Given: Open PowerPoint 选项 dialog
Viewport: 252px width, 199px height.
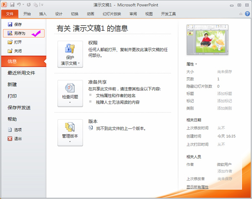Looking at the screenshot, I should click(15, 130).
